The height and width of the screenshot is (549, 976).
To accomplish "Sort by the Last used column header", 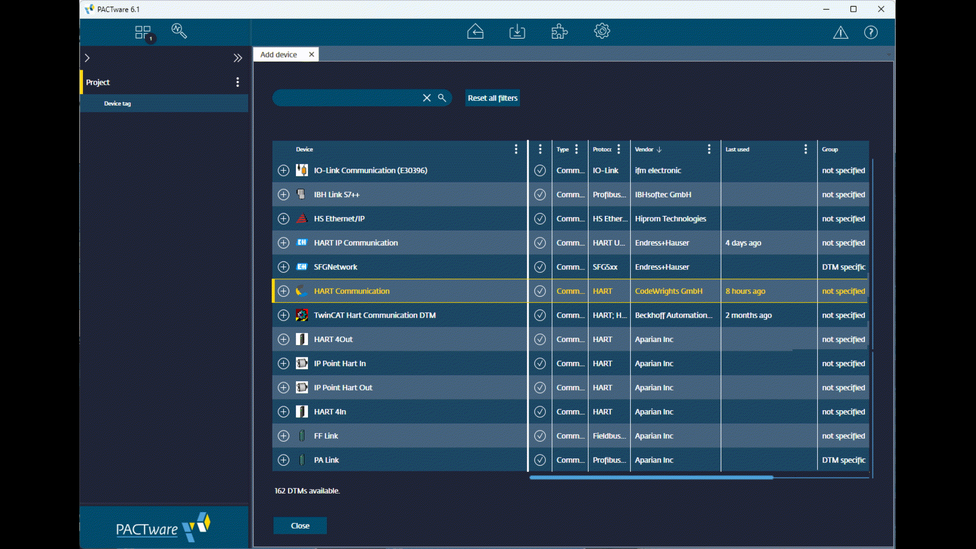I will (737, 149).
